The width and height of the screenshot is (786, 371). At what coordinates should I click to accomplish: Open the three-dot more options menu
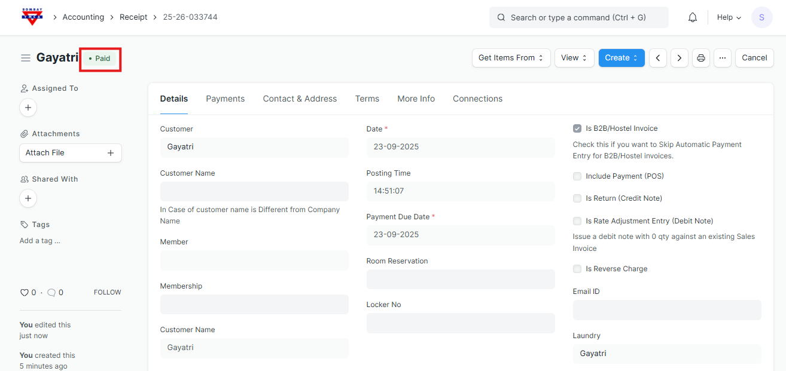[723, 58]
